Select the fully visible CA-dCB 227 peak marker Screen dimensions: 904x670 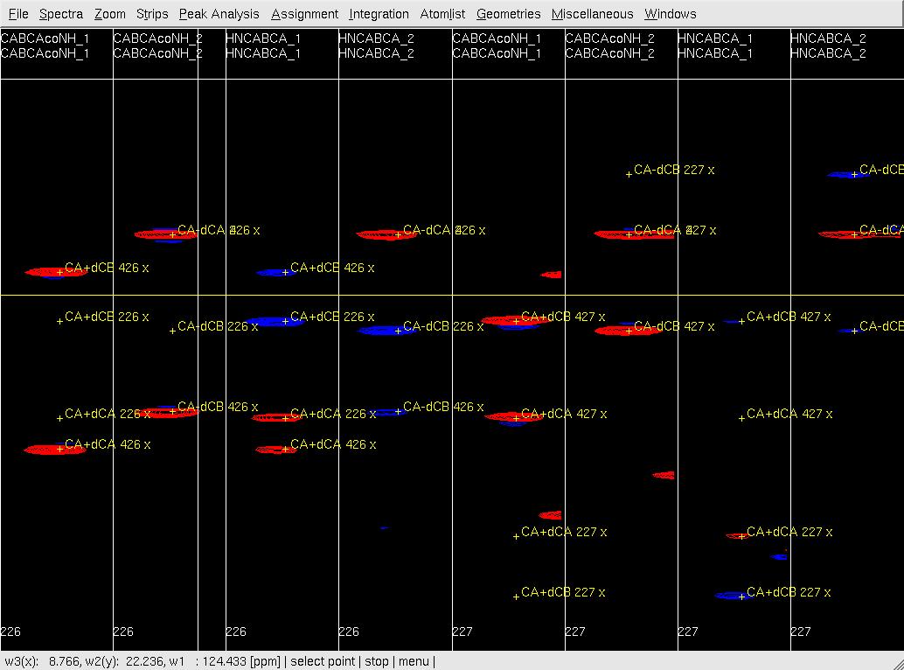click(629, 174)
